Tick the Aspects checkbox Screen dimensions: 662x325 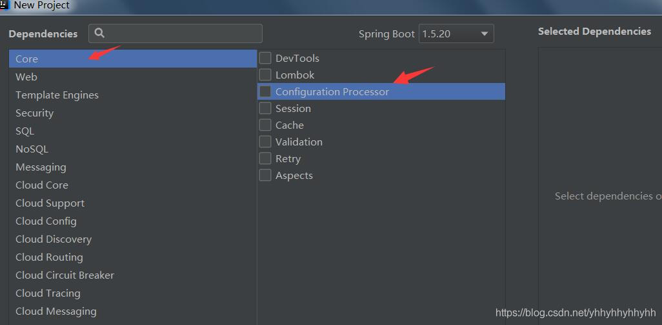(265, 175)
